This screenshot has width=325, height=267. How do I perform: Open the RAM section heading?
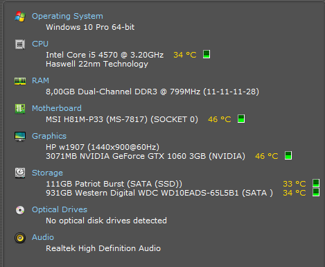(x=40, y=80)
